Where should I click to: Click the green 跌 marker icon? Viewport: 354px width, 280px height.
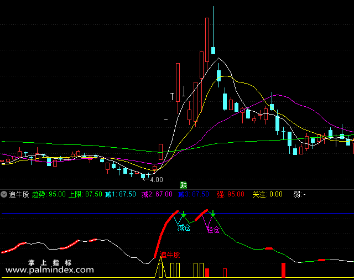183,185
